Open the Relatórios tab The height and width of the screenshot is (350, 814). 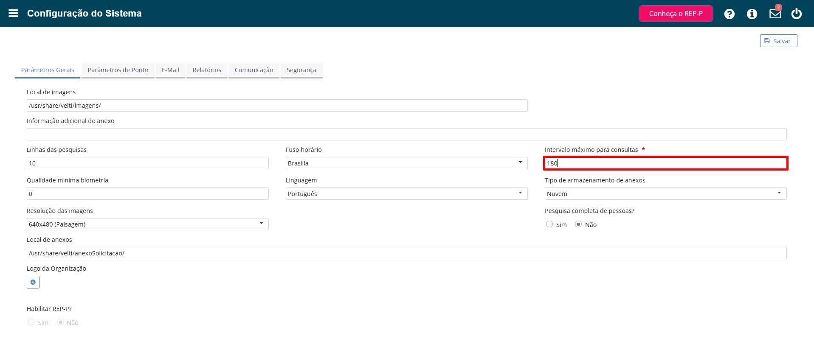point(207,70)
